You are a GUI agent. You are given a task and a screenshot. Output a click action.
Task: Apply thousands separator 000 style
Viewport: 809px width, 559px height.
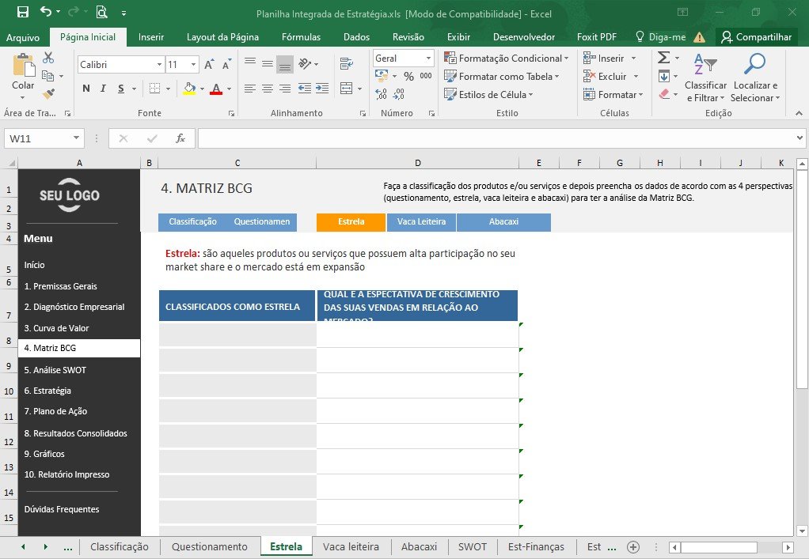(x=426, y=76)
